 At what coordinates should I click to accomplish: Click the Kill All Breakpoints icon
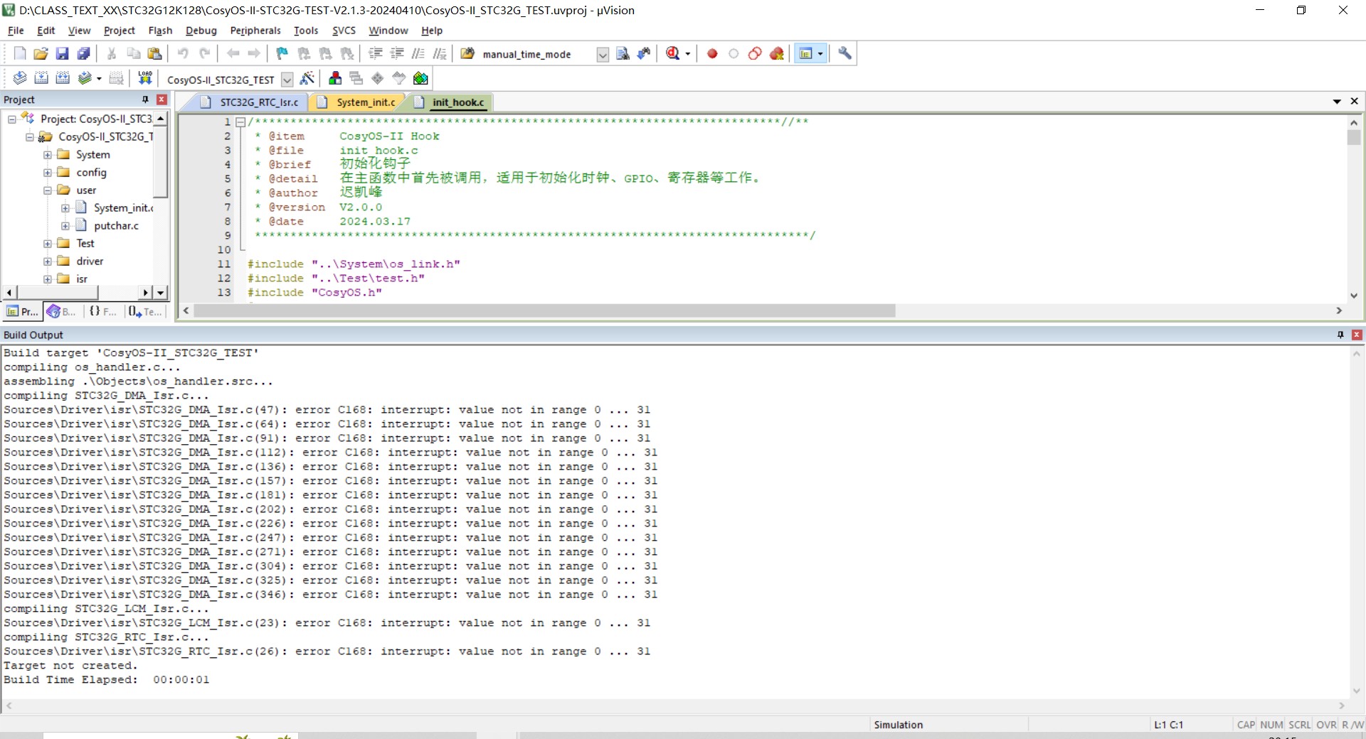[777, 54]
